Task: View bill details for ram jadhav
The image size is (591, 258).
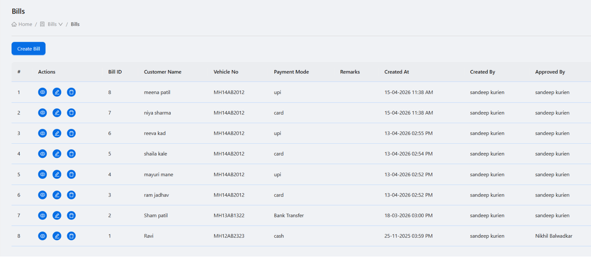Action: click(42, 195)
